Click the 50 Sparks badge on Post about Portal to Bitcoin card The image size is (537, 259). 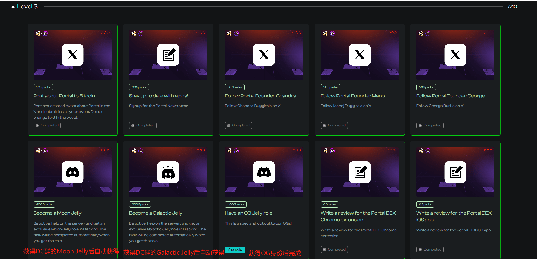point(43,87)
